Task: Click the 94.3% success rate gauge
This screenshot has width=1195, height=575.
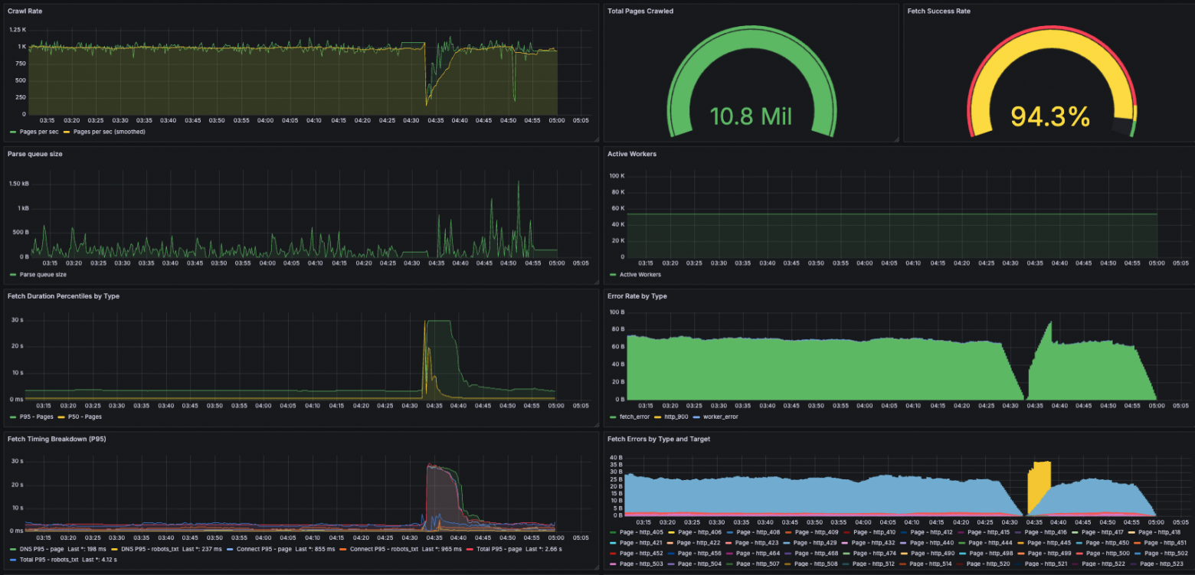Action: tap(1049, 116)
